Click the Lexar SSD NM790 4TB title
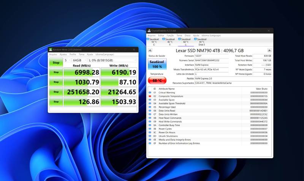 pyautogui.click(x=210, y=50)
